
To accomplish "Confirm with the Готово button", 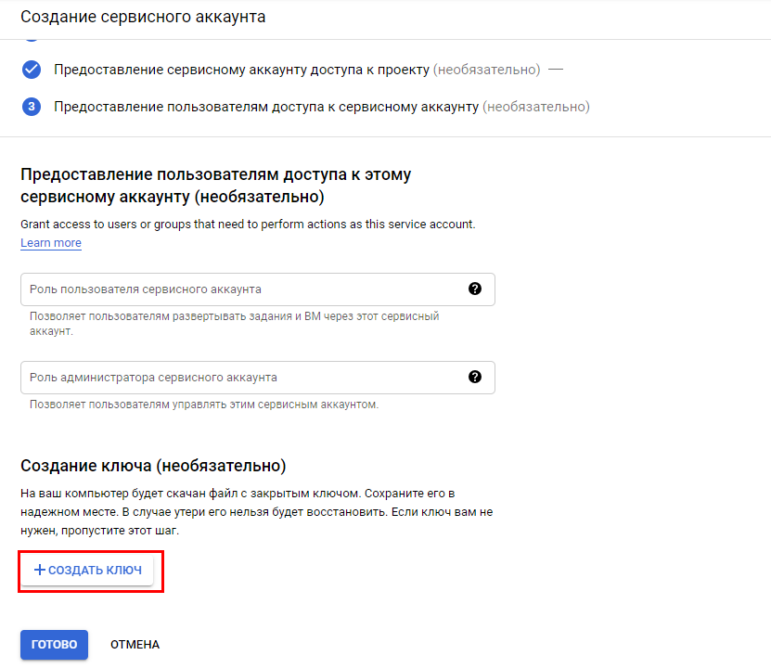I will click(x=54, y=645).
